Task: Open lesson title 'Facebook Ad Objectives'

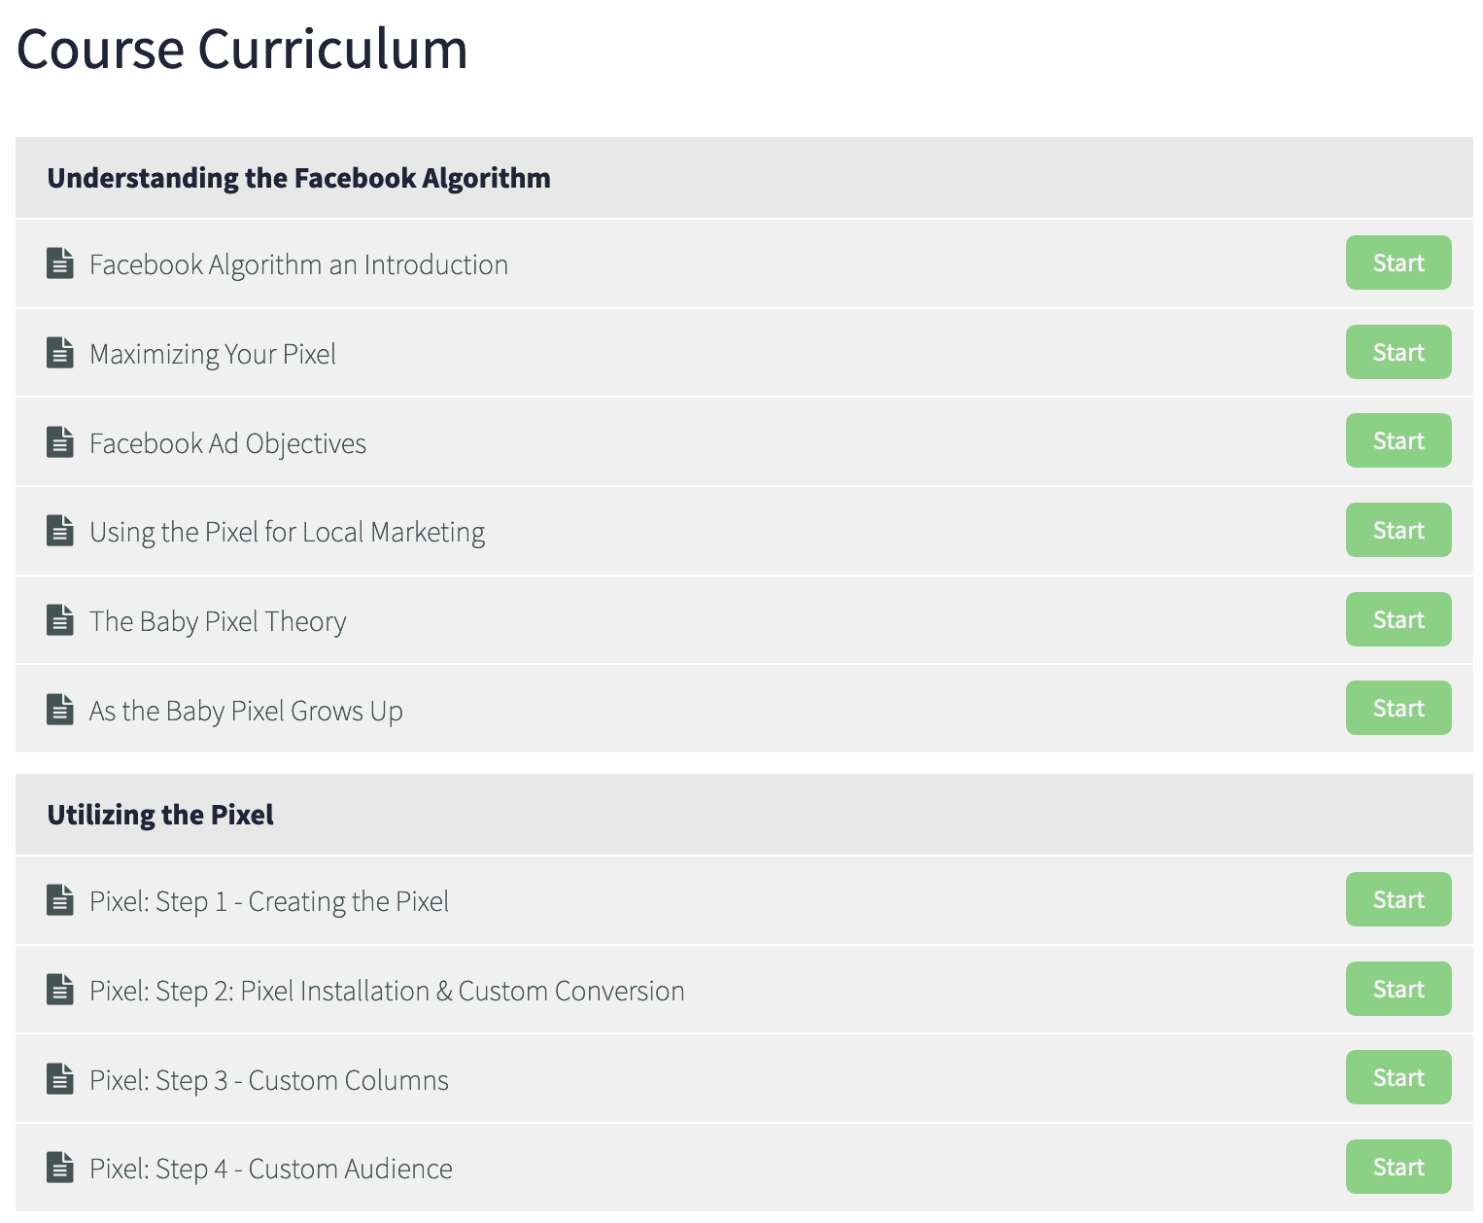Action: tap(227, 444)
